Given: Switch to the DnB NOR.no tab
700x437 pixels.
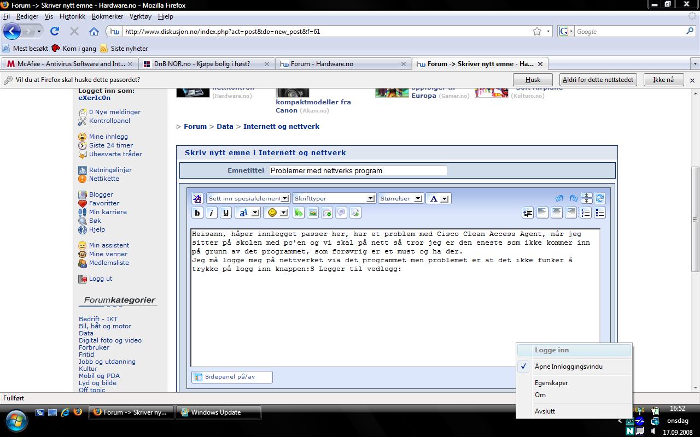Looking at the screenshot, I should [206, 64].
